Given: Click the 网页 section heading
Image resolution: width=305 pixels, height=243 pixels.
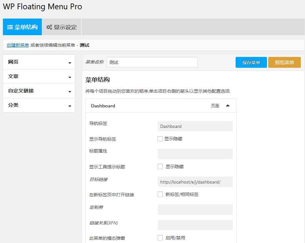Looking at the screenshot, I should (13, 62).
